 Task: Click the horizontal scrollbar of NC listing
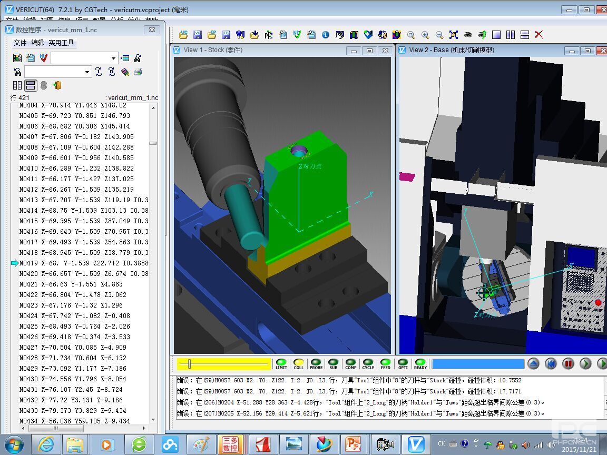(84, 428)
